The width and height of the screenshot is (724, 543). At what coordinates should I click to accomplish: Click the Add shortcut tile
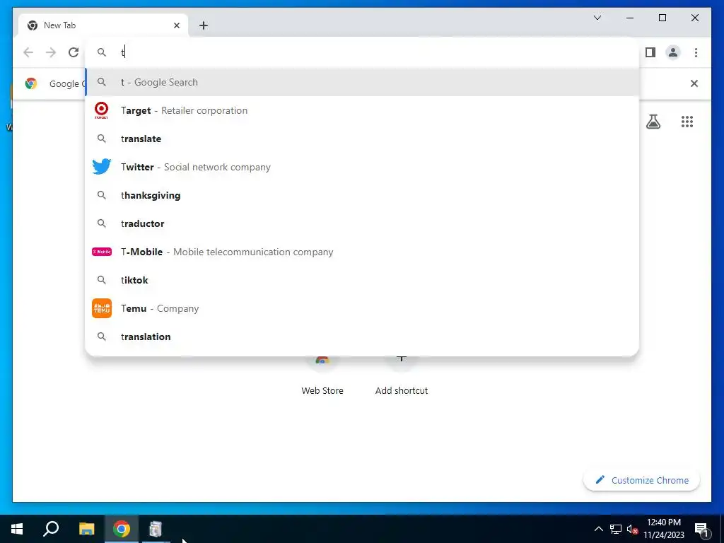point(402,376)
